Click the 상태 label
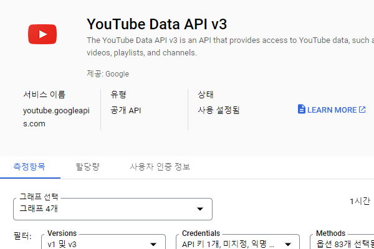This screenshot has height=249, width=374. tap(206, 95)
